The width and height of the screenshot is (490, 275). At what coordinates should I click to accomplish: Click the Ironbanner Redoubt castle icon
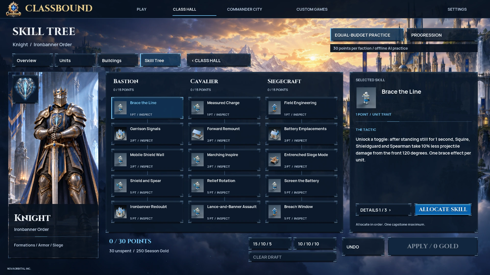click(120, 212)
